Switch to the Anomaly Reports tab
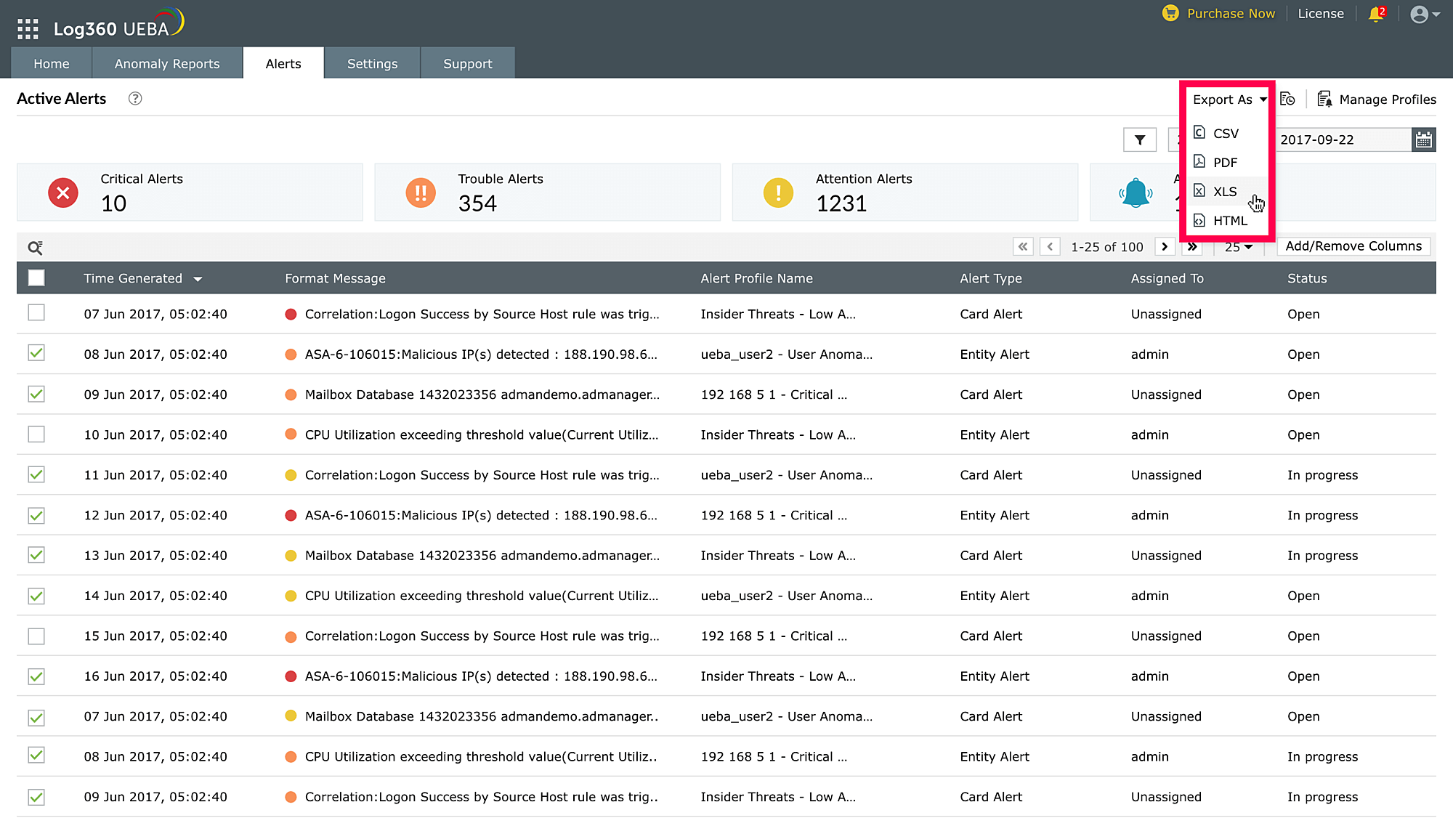1453x818 pixels. coord(167,64)
